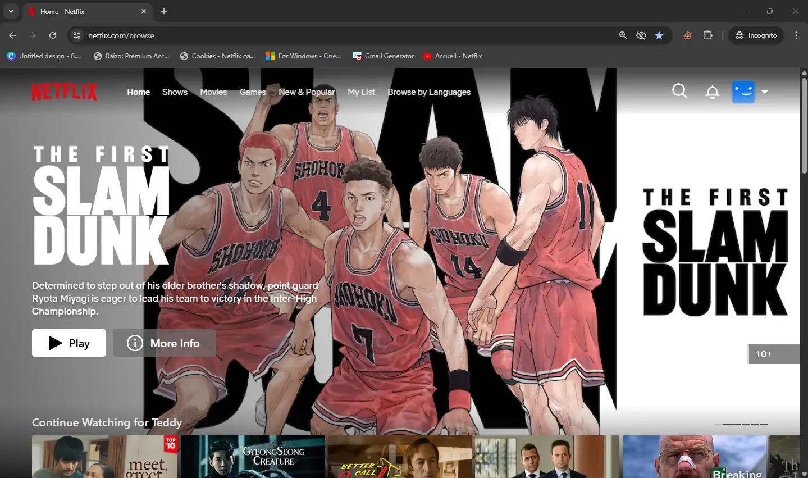Open the Gyeongseong Creature thumbnail
The height and width of the screenshot is (478, 808).
click(253, 457)
